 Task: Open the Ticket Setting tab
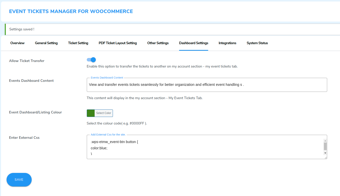pos(78,43)
